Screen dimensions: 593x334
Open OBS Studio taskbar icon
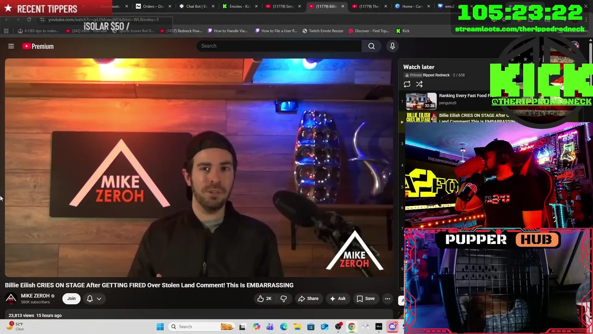point(338,327)
